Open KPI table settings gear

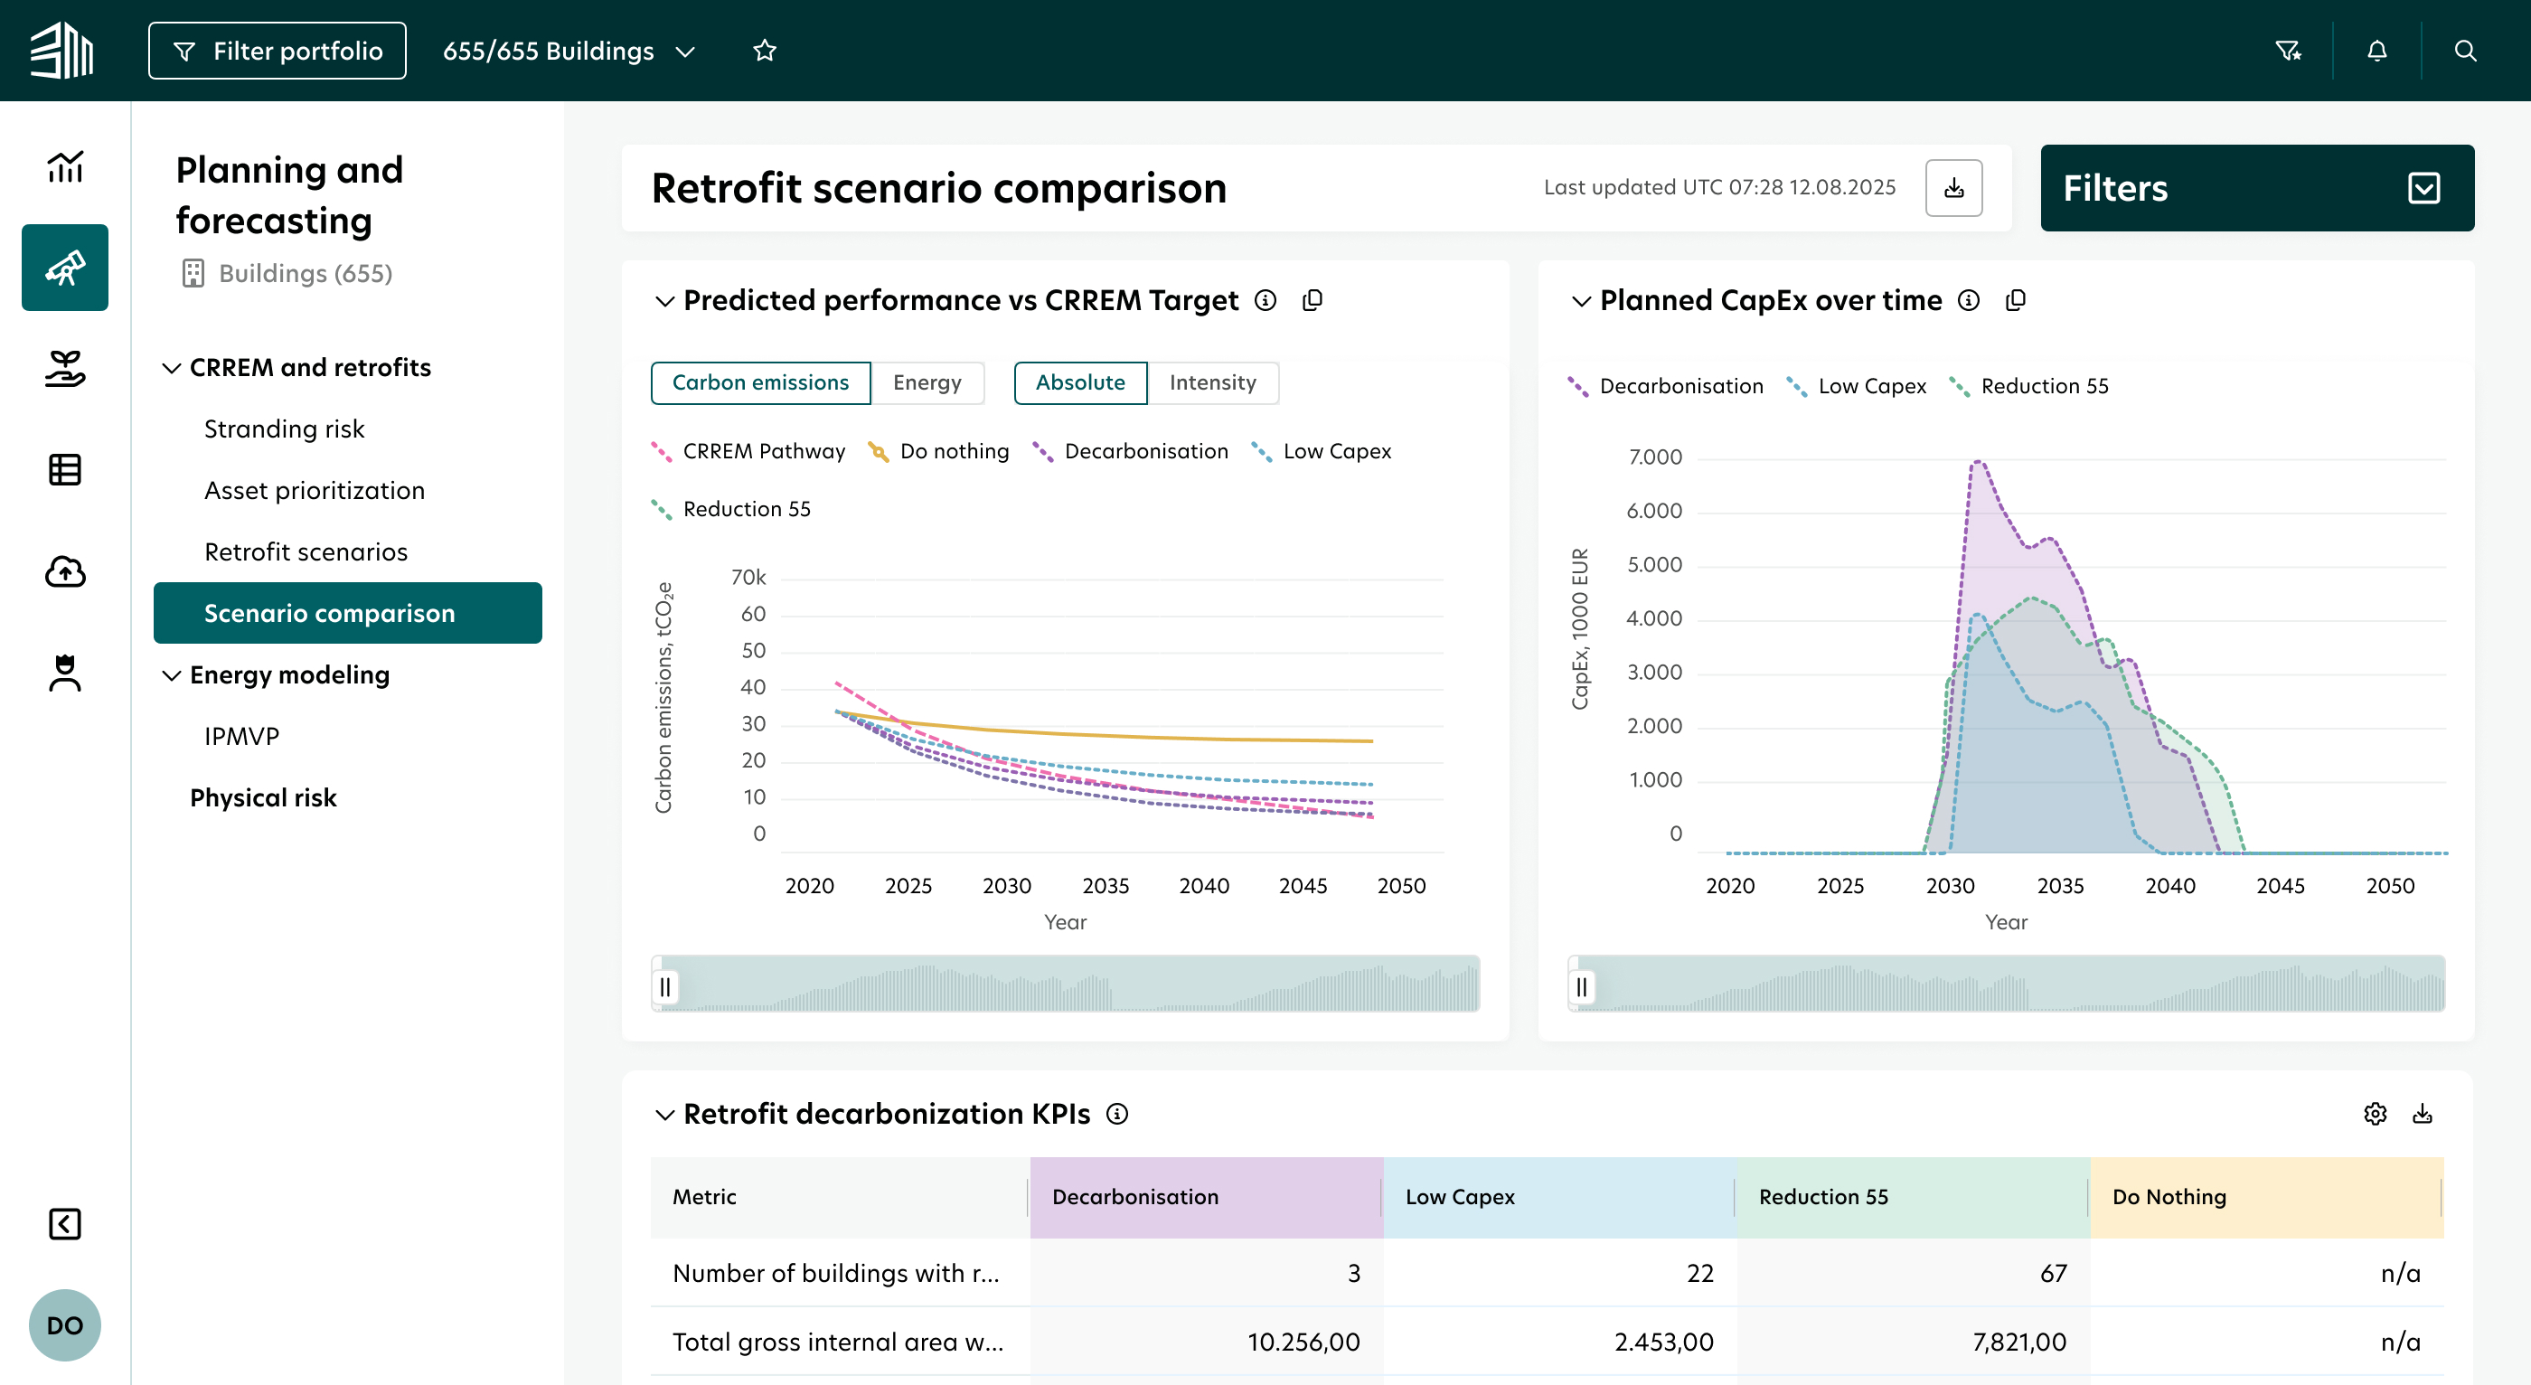pyautogui.click(x=2375, y=1114)
